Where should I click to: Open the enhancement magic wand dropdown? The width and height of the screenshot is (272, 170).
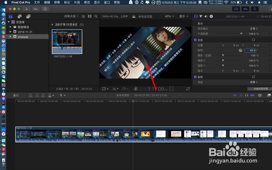[x=115, y=89]
